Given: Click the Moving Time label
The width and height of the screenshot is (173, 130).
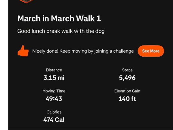Looking at the screenshot, I should (54, 91).
